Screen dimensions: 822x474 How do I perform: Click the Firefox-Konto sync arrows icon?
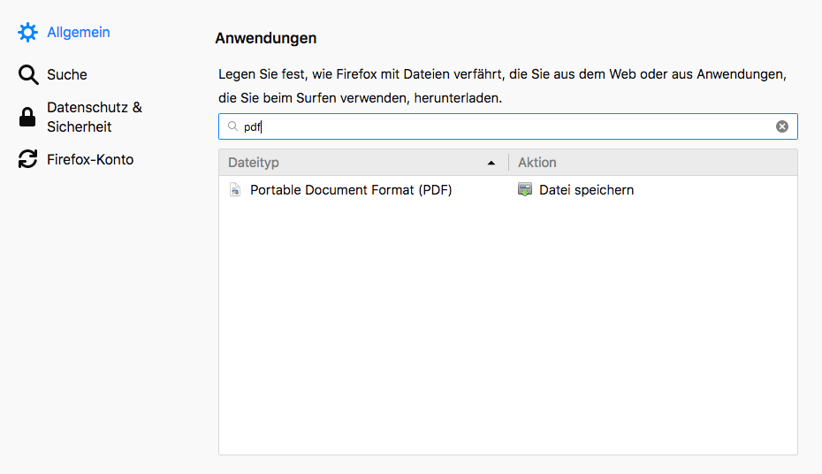pyautogui.click(x=28, y=160)
